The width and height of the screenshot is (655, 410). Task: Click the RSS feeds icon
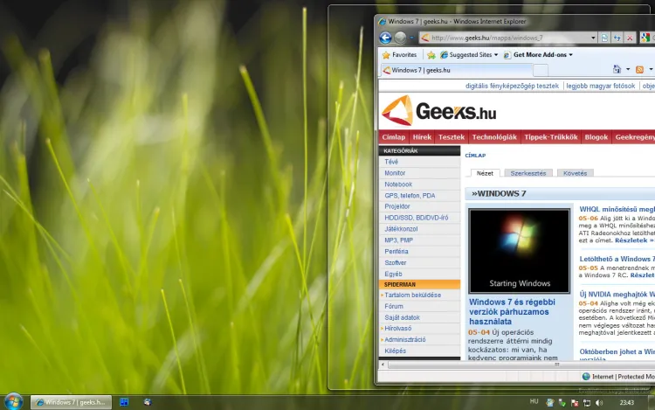[639, 70]
